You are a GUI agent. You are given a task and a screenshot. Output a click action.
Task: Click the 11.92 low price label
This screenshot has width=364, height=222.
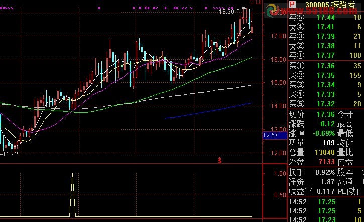click(10, 154)
